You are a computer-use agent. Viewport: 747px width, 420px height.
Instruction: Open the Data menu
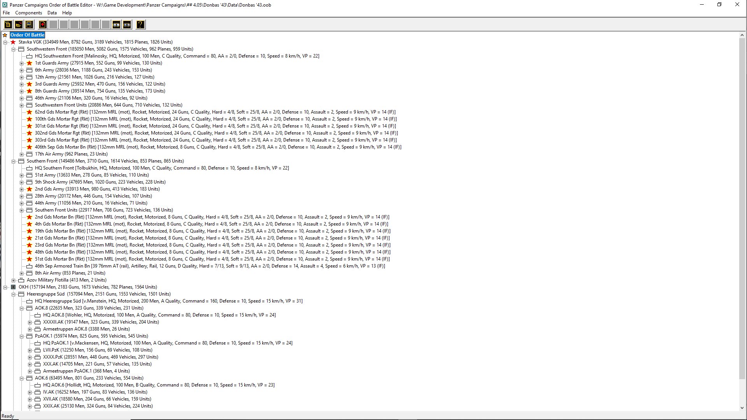pyautogui.click(x=52, y=13)
